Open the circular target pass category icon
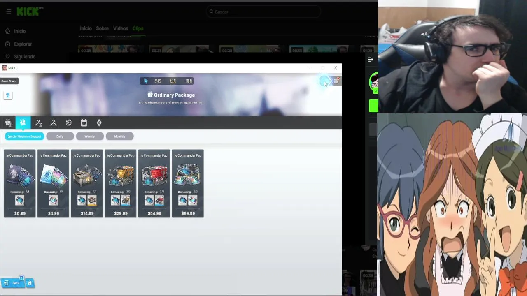The width and height of the screenshot is (527, 296). pos(69,123)
